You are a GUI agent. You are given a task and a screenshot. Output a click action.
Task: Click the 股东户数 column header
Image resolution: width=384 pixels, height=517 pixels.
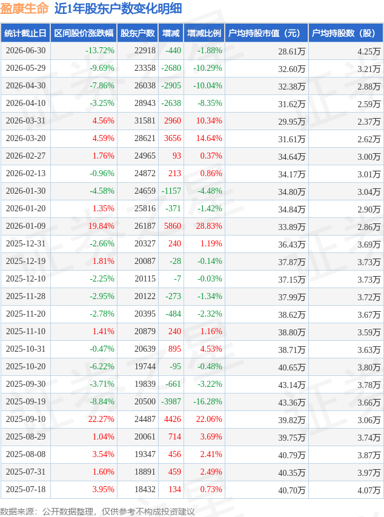137,33
